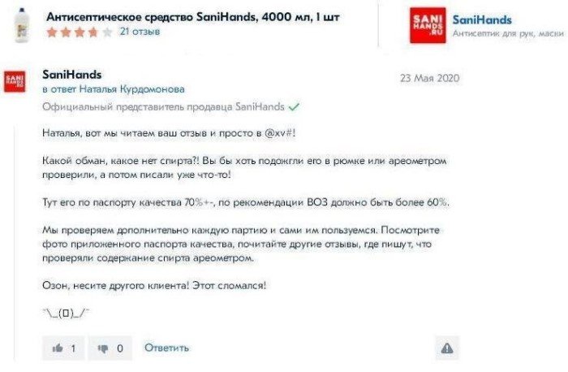The width and height of the screenshot is (568, 372).
Task: Click the like count number 1
Action: tap(73, 348)
